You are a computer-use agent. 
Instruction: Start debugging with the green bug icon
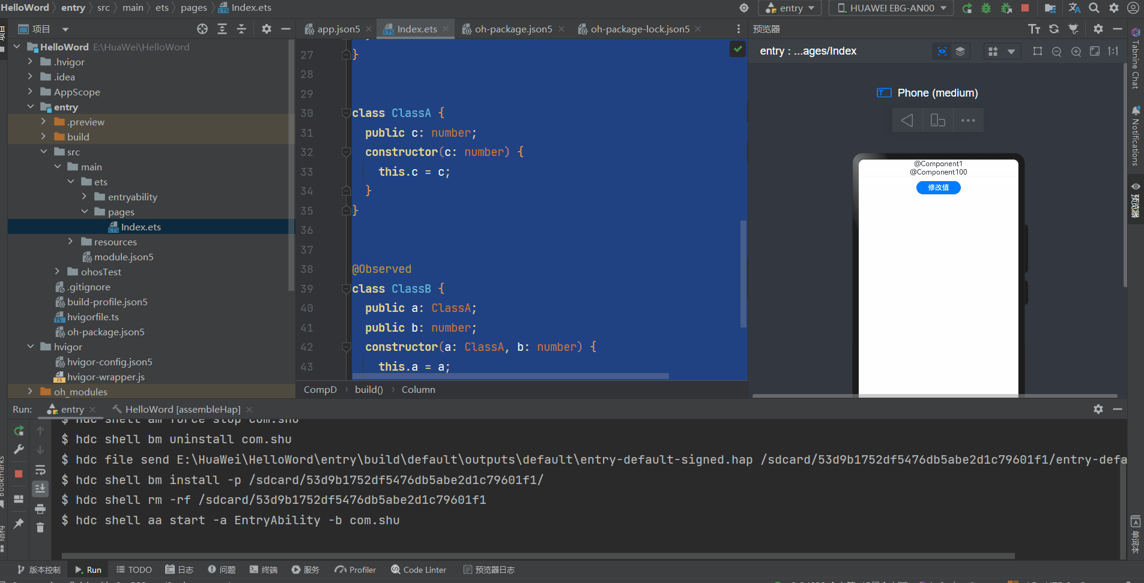coord(986,8)
